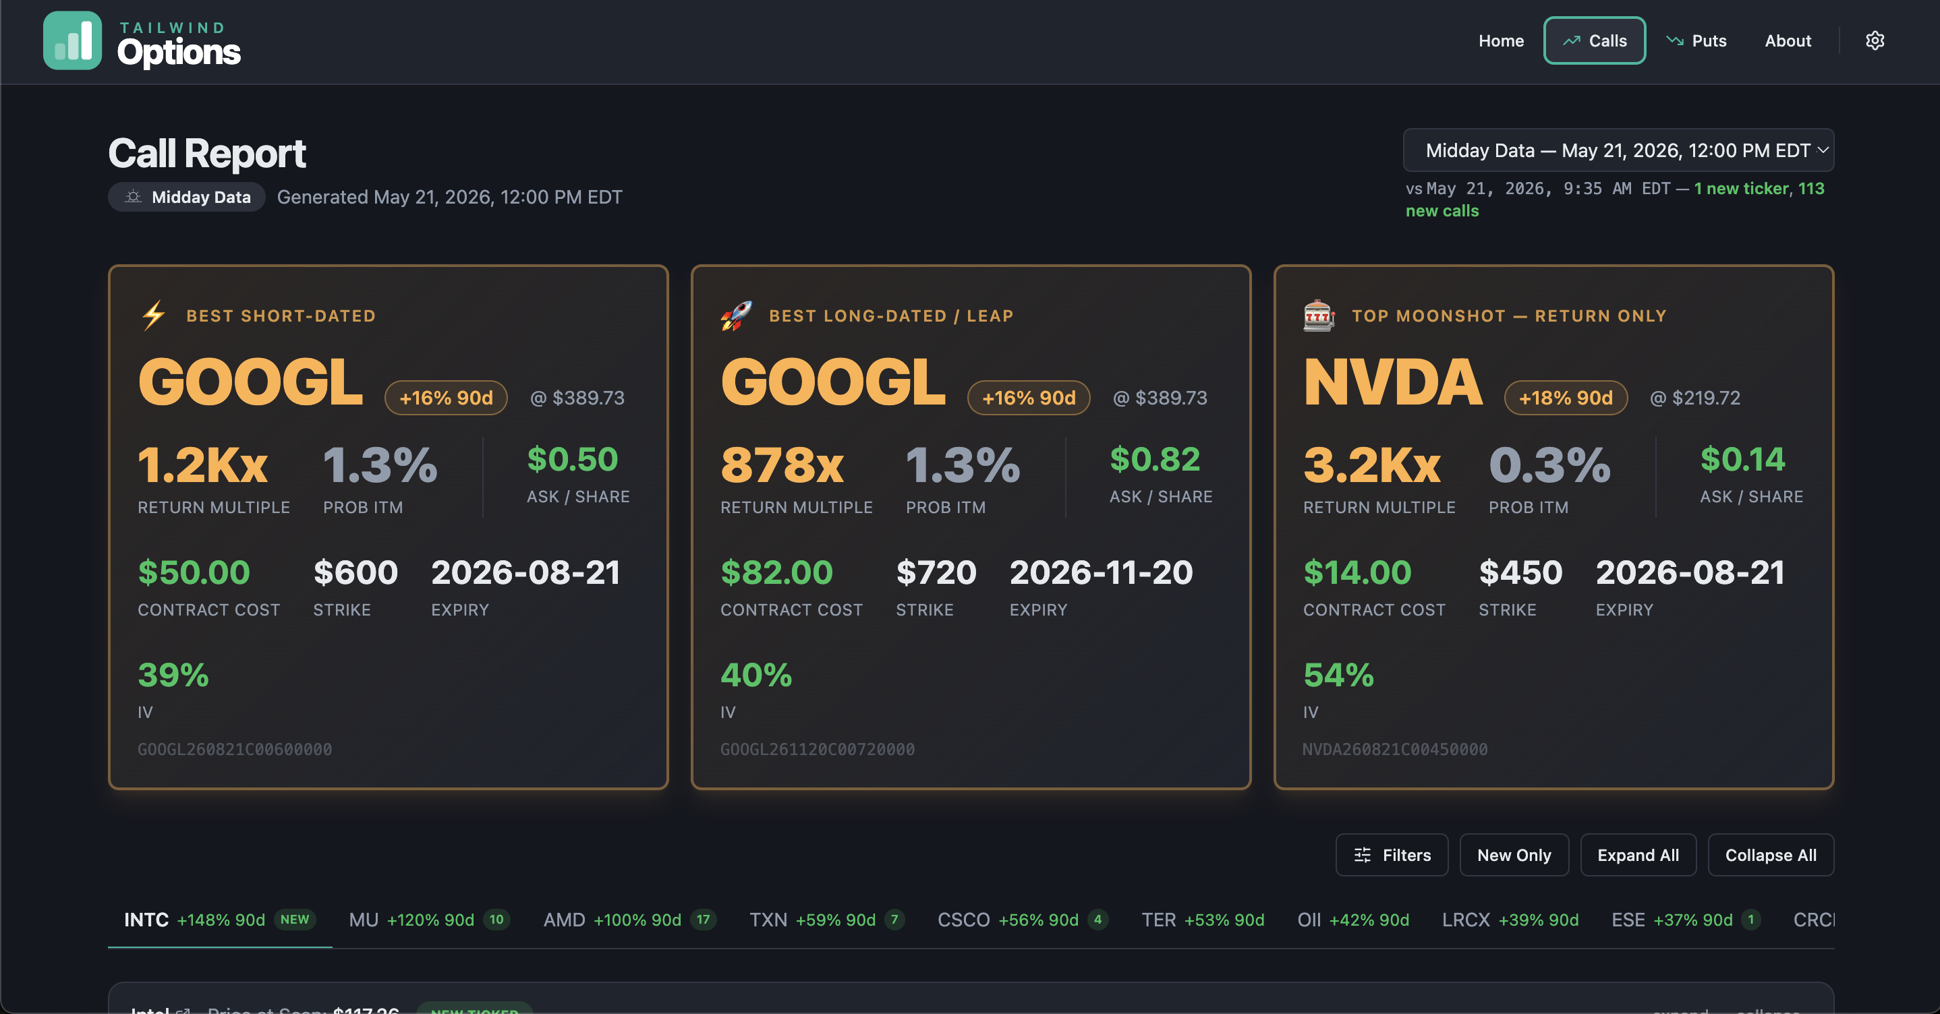The height and width of the screenshot is (1014, 1940).
Task: Expand All ticker sections
Action: coord(1638,855)
